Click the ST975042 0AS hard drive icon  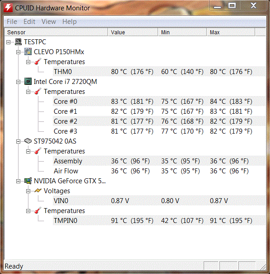click(28, 141)
